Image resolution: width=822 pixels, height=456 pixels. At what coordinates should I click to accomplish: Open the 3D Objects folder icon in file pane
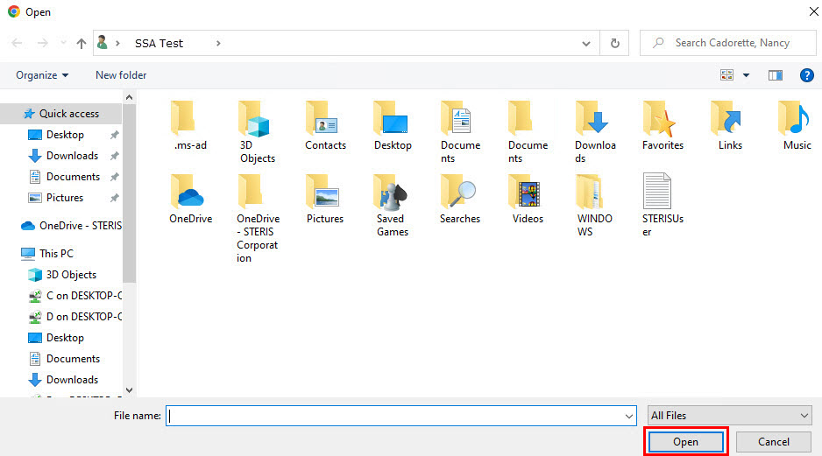(257, 132)
